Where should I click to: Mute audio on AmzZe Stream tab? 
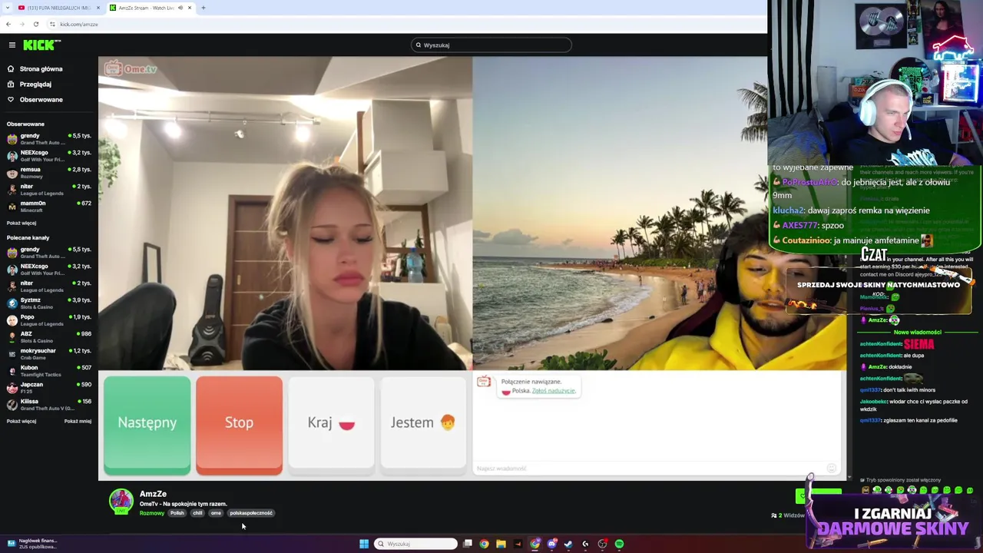[180, 8]
